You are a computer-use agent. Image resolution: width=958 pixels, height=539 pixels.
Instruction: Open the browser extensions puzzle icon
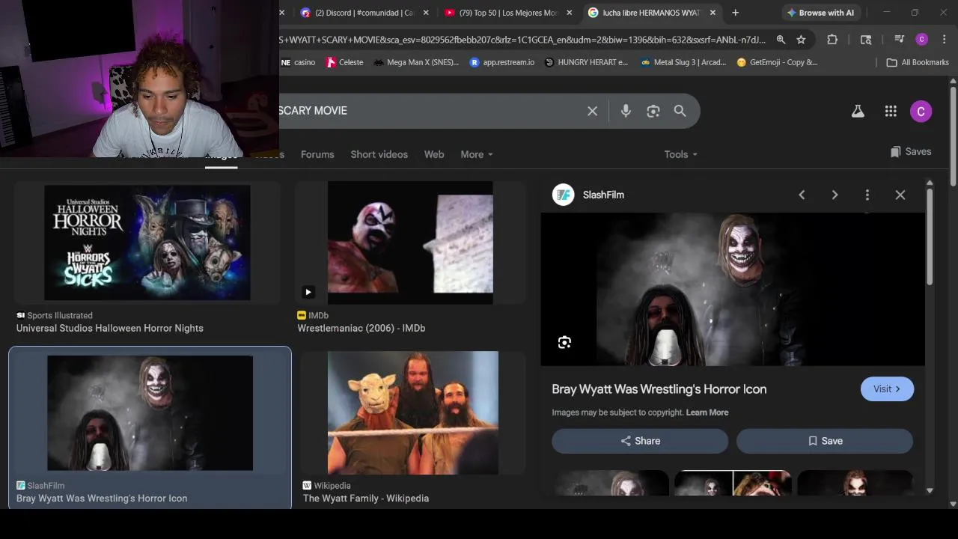(832, 40)
